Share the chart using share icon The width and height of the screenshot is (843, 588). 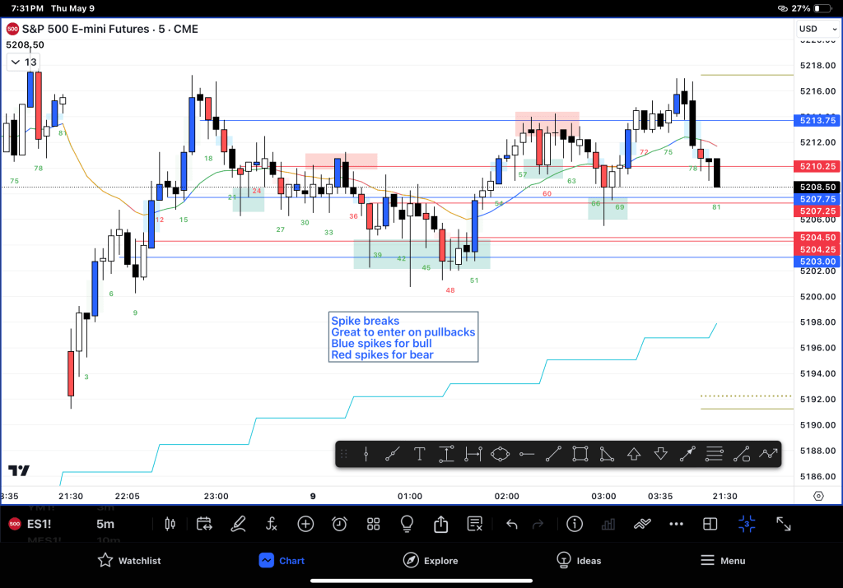tap(440, 524)
